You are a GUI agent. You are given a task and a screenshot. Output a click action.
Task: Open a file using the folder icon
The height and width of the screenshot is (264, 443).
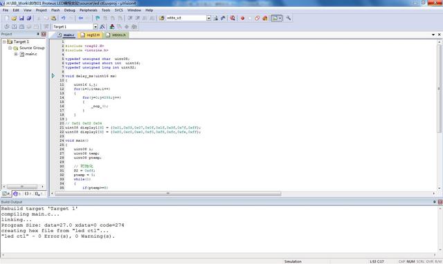coord(14,18)
